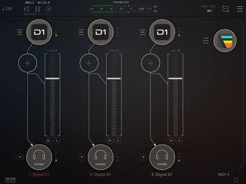Open MIDI 4 strip menu lines icon
Screen dimensions: 246x184
[x=206, y=41]
